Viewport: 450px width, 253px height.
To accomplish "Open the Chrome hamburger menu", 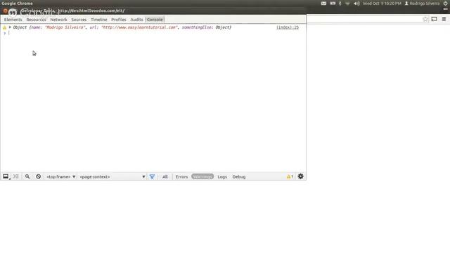I will [x=444, y=19].
